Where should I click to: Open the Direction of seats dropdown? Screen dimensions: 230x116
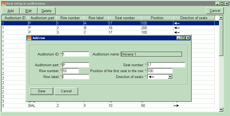pyautogui.click(x=170, y=77)
